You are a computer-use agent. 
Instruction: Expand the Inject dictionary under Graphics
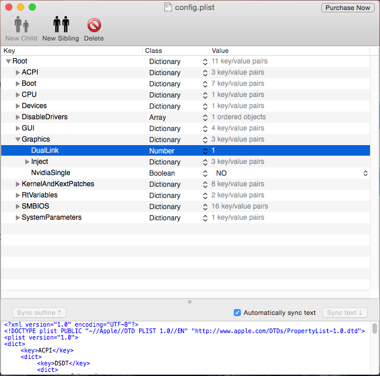pyautogui.click(x=27, y=162)
